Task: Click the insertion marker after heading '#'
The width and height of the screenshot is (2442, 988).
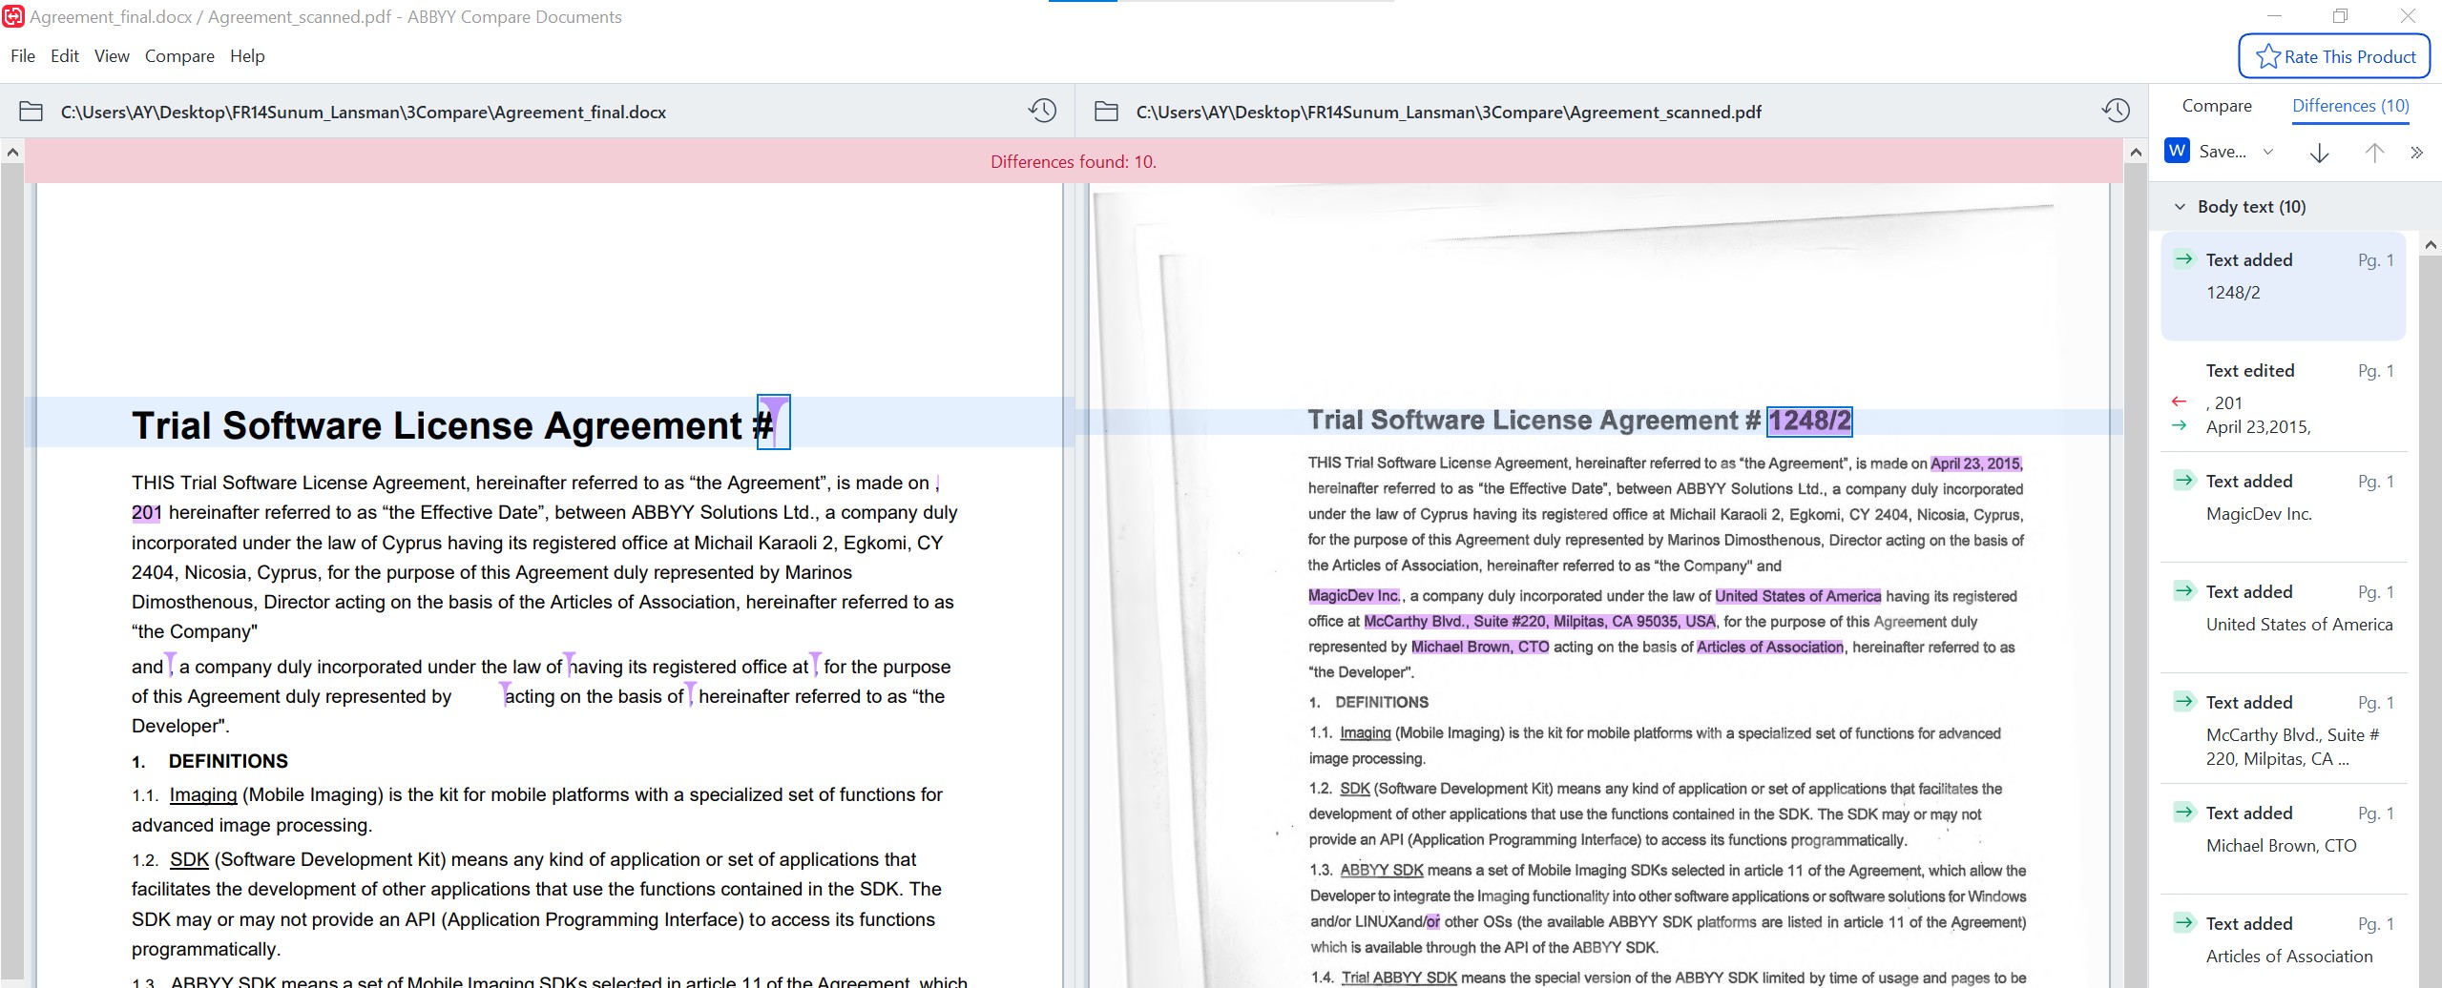Action: coord(774,422)
